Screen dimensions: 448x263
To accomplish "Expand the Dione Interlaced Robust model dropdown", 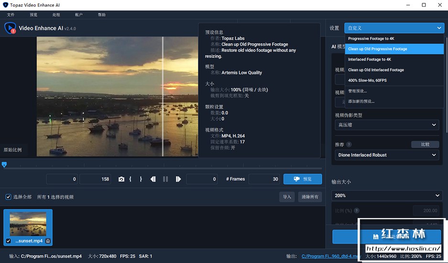I will coord(386,155).
